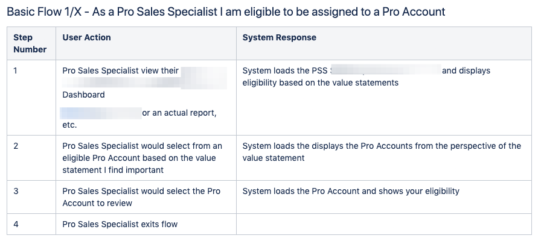The width and height of the screenshot is (538, 241).
Task: Click the step number 3 cell
Action: (x=16, y=191)
